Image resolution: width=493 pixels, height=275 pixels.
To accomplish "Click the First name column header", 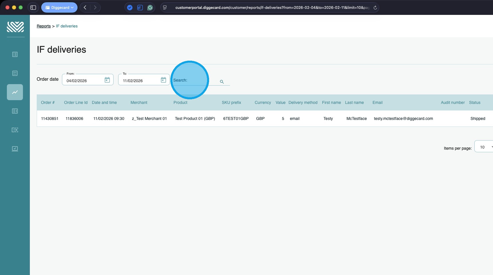I will point(332,102).
